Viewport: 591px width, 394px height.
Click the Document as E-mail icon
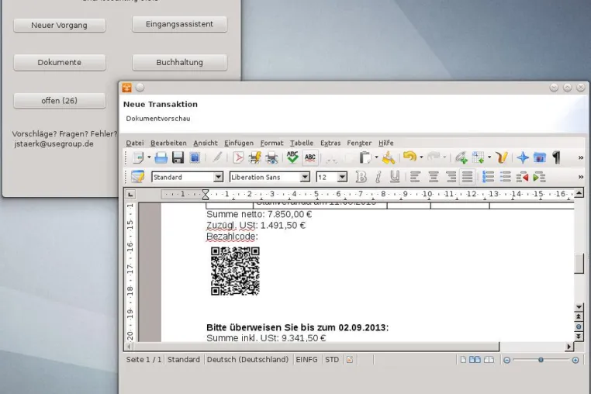click(195, 157)
